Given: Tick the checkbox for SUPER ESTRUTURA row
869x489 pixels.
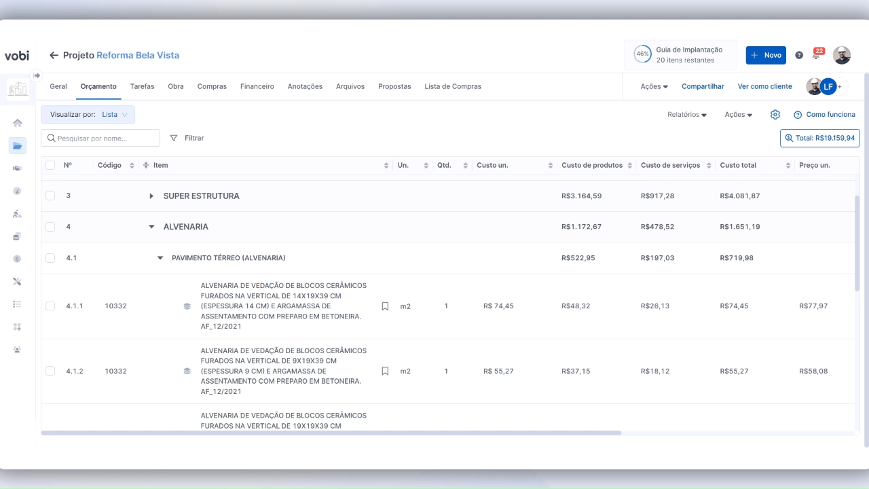Looking at the screenshot, I should pos(50,196).
